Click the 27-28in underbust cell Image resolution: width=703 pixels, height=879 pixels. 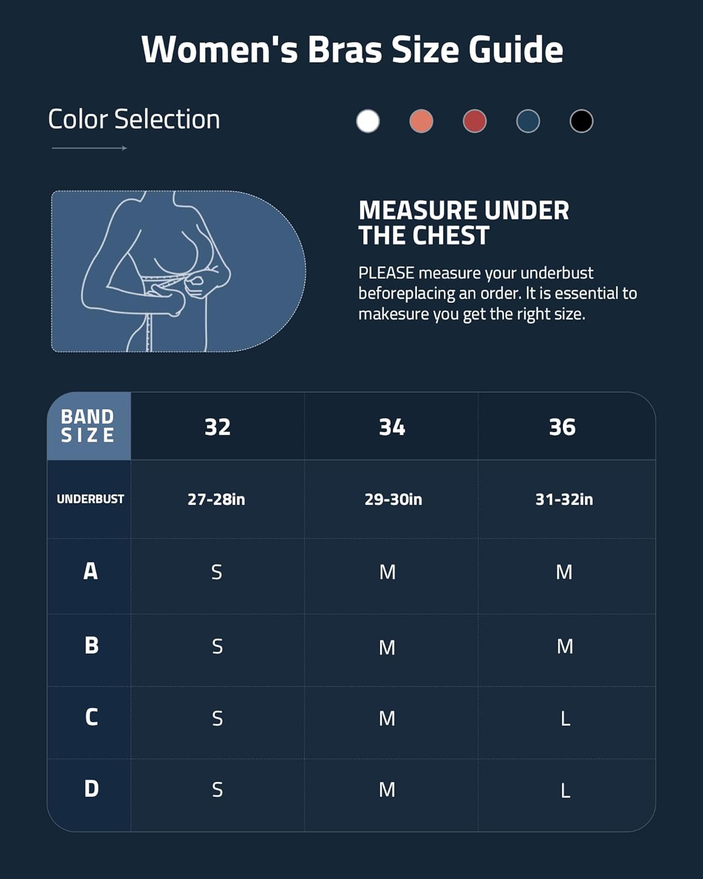(216, 499)
